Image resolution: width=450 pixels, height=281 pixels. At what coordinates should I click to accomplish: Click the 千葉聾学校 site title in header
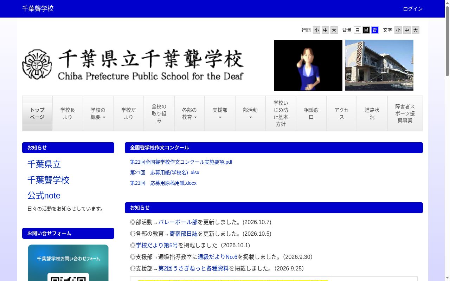pyautogui.click(x=38, y=9)
